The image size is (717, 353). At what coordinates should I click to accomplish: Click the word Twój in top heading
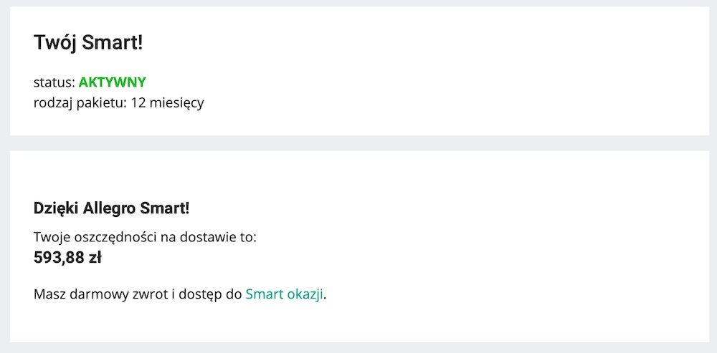coord(55,43)
